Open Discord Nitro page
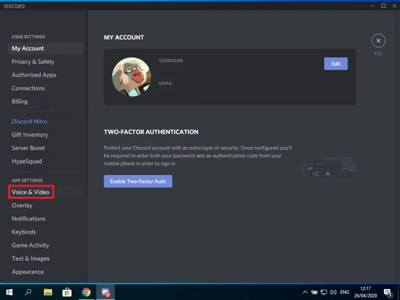The width and height of the screenshot is (400, 300). click(29, 121)
